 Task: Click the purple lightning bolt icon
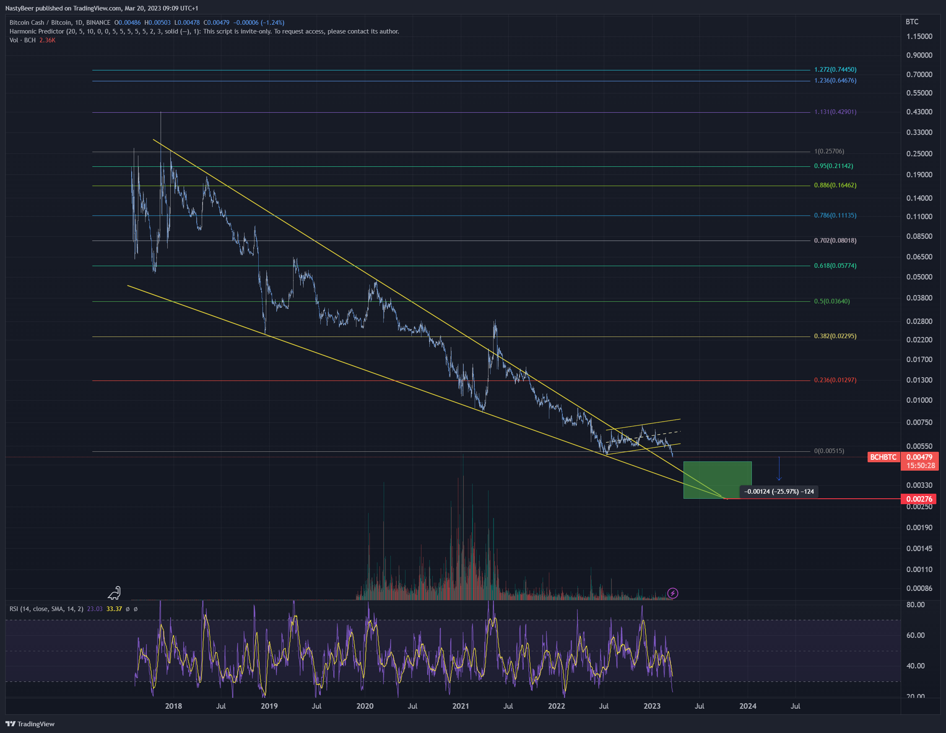pos(673,593)
